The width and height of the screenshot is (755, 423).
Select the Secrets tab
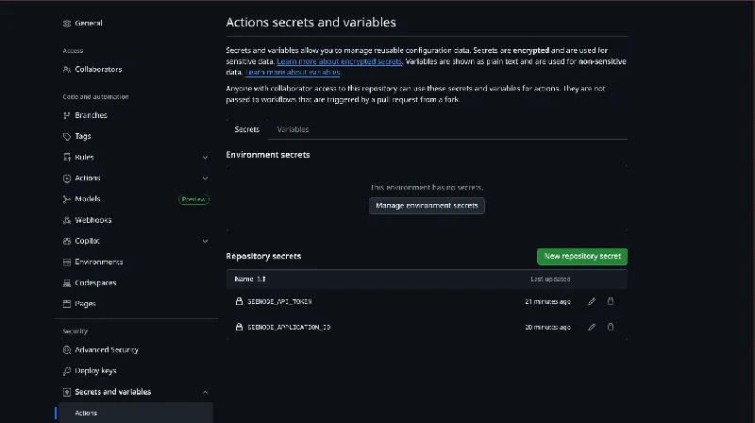(246, 129)
